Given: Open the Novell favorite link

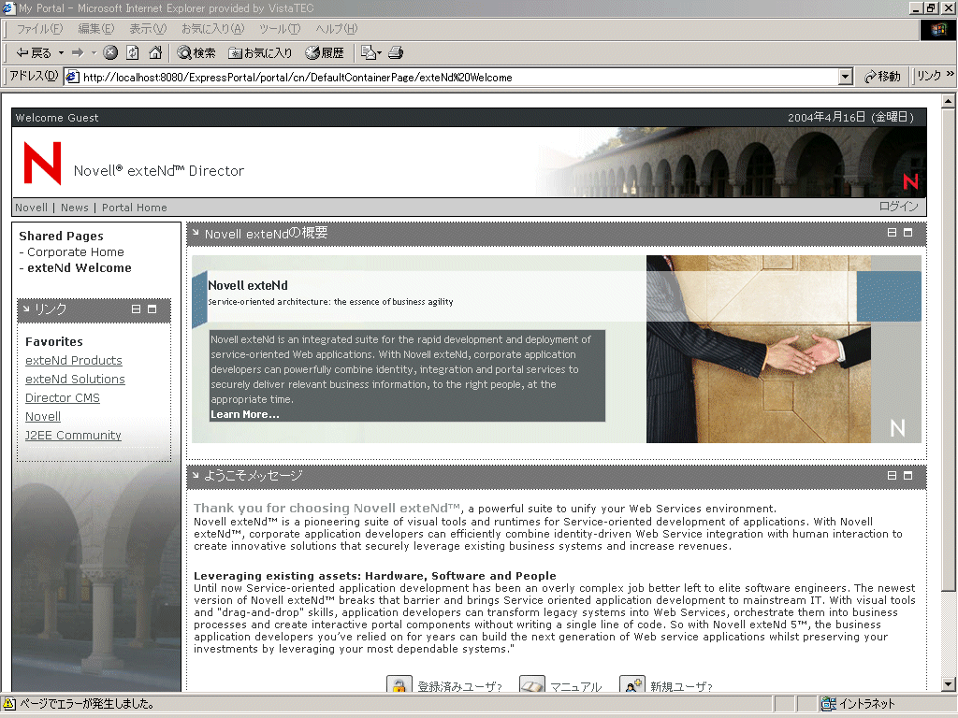Looking at the screenshot, I should 43,417.
